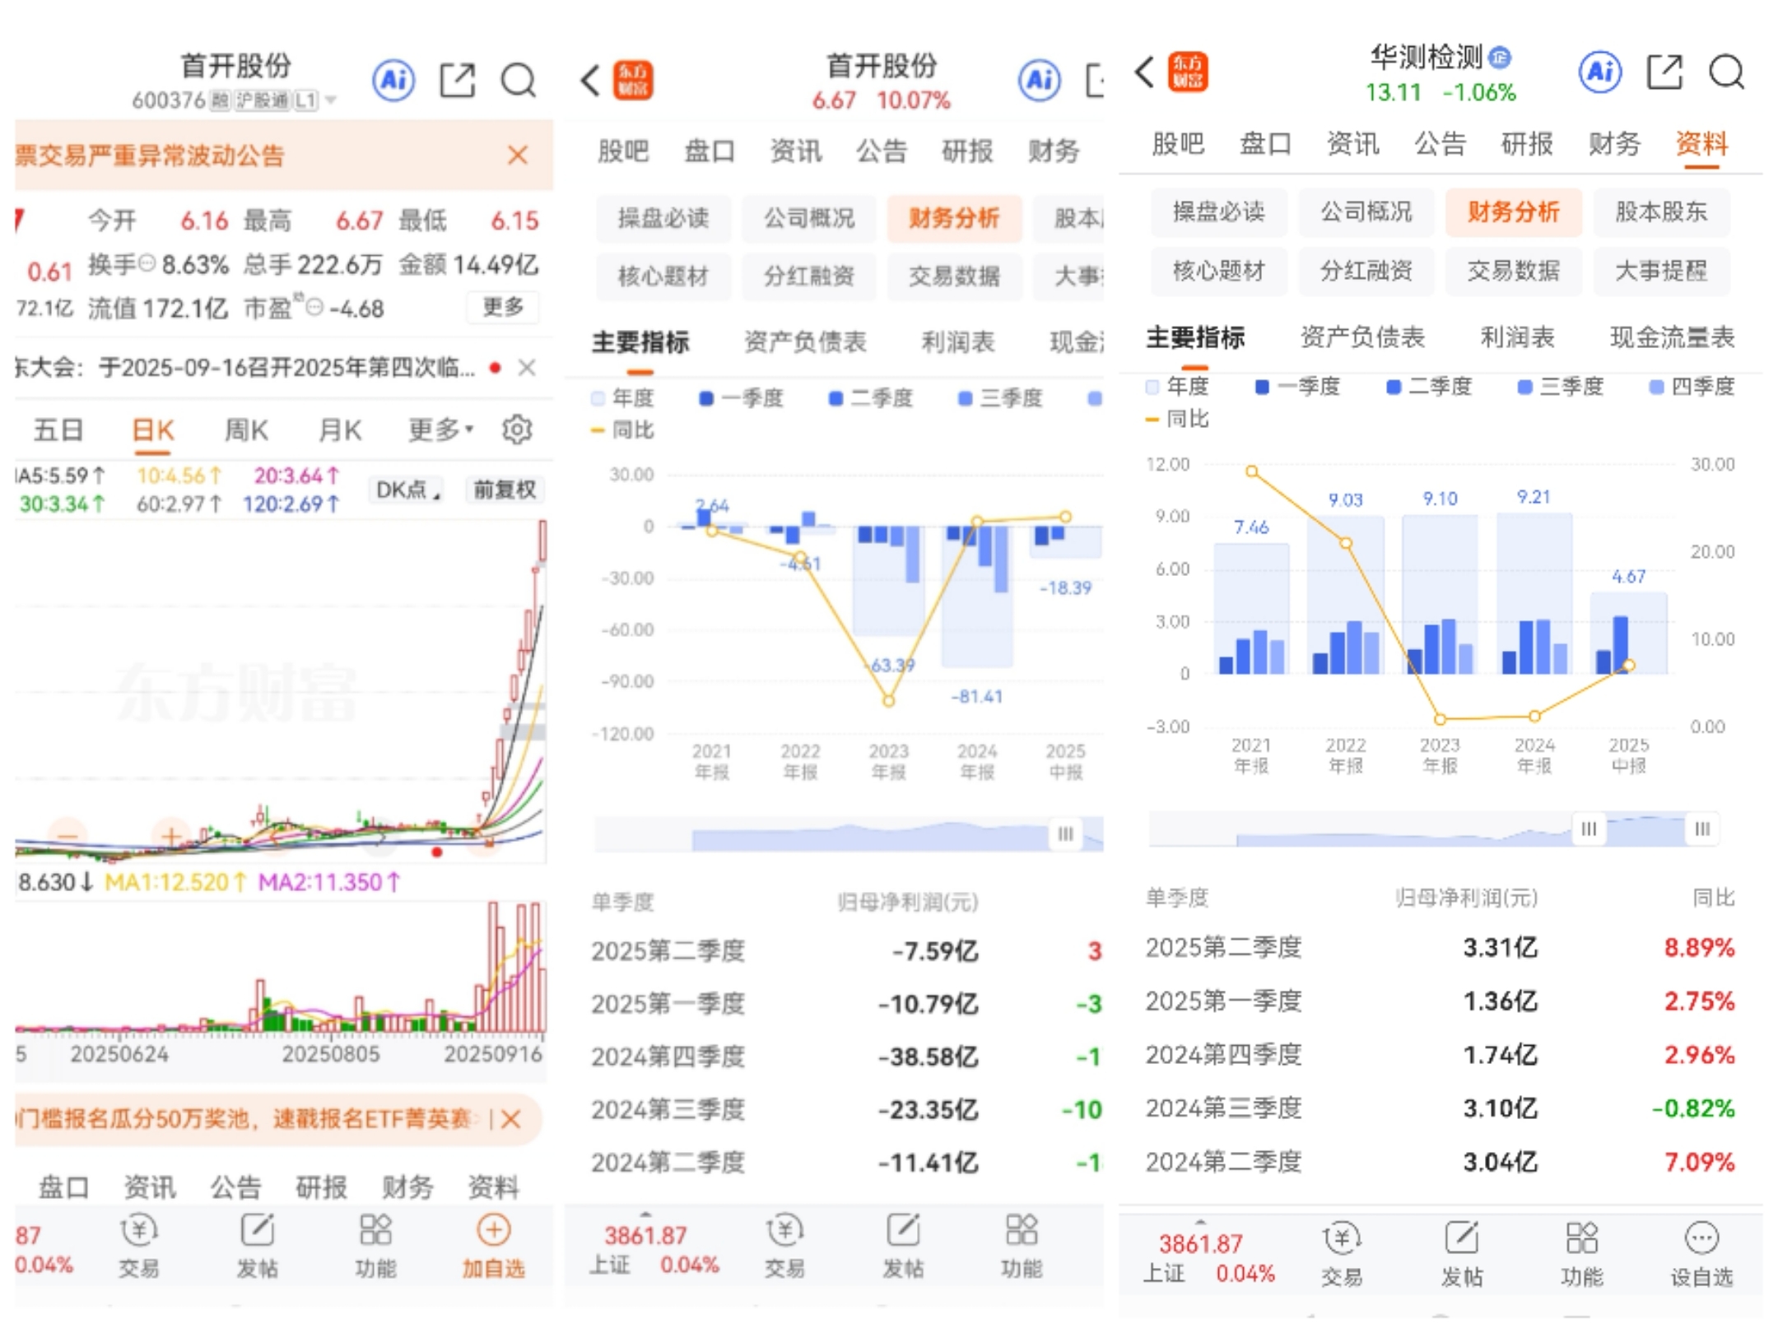Zoom in K-line chart plus button

(171, 837)
